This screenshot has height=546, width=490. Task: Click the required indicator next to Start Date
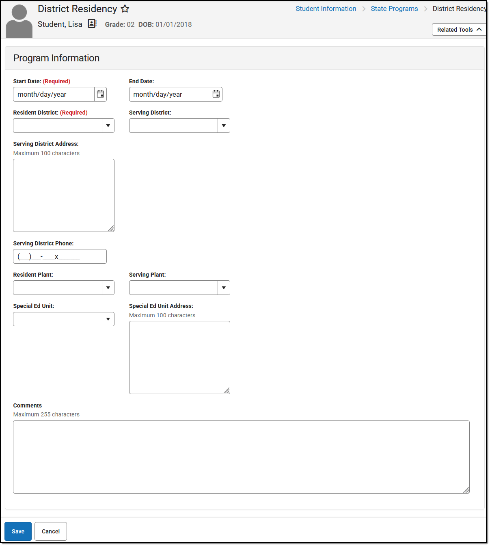(x=56, y=81)
